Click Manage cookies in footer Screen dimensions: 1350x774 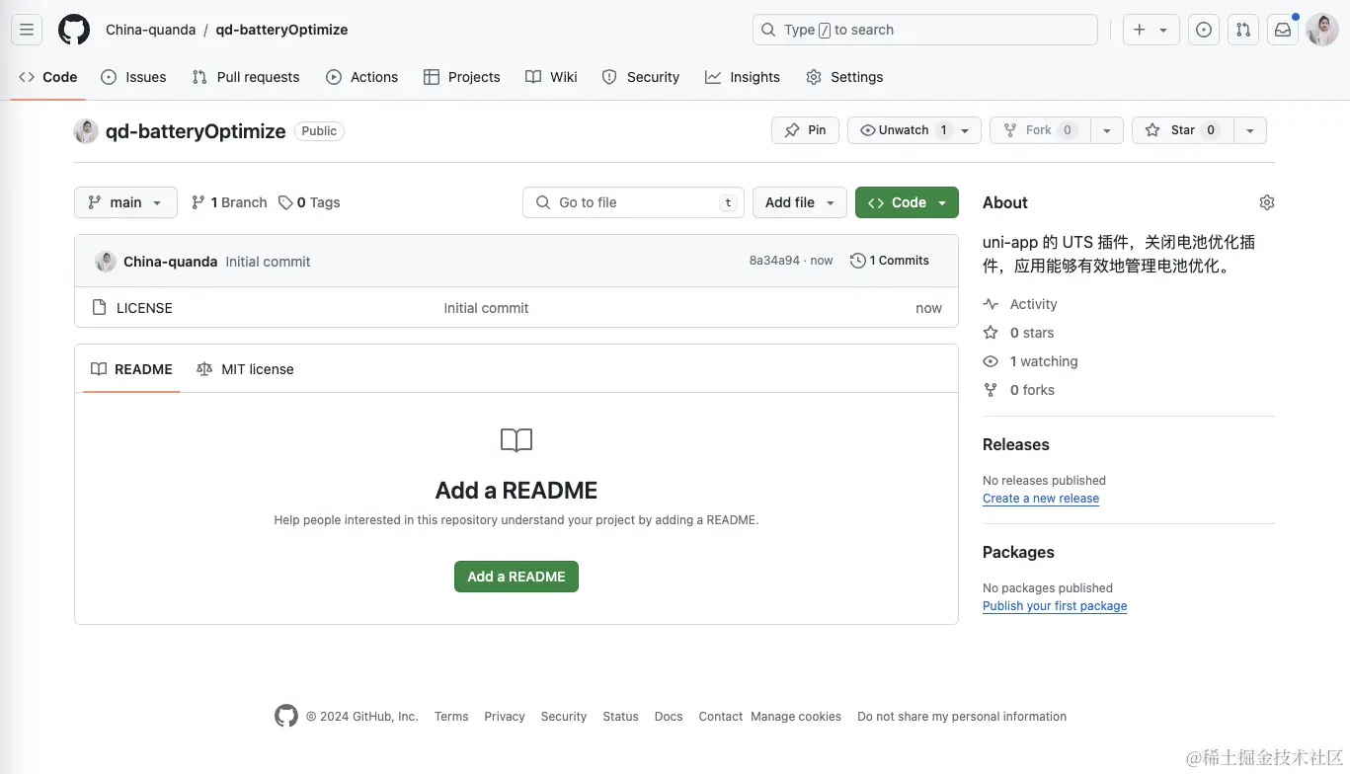pyautogui.click(x=796, y=717)
